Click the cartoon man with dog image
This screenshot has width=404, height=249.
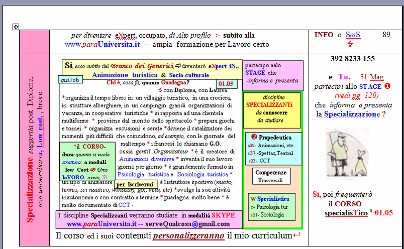point(347,154)
